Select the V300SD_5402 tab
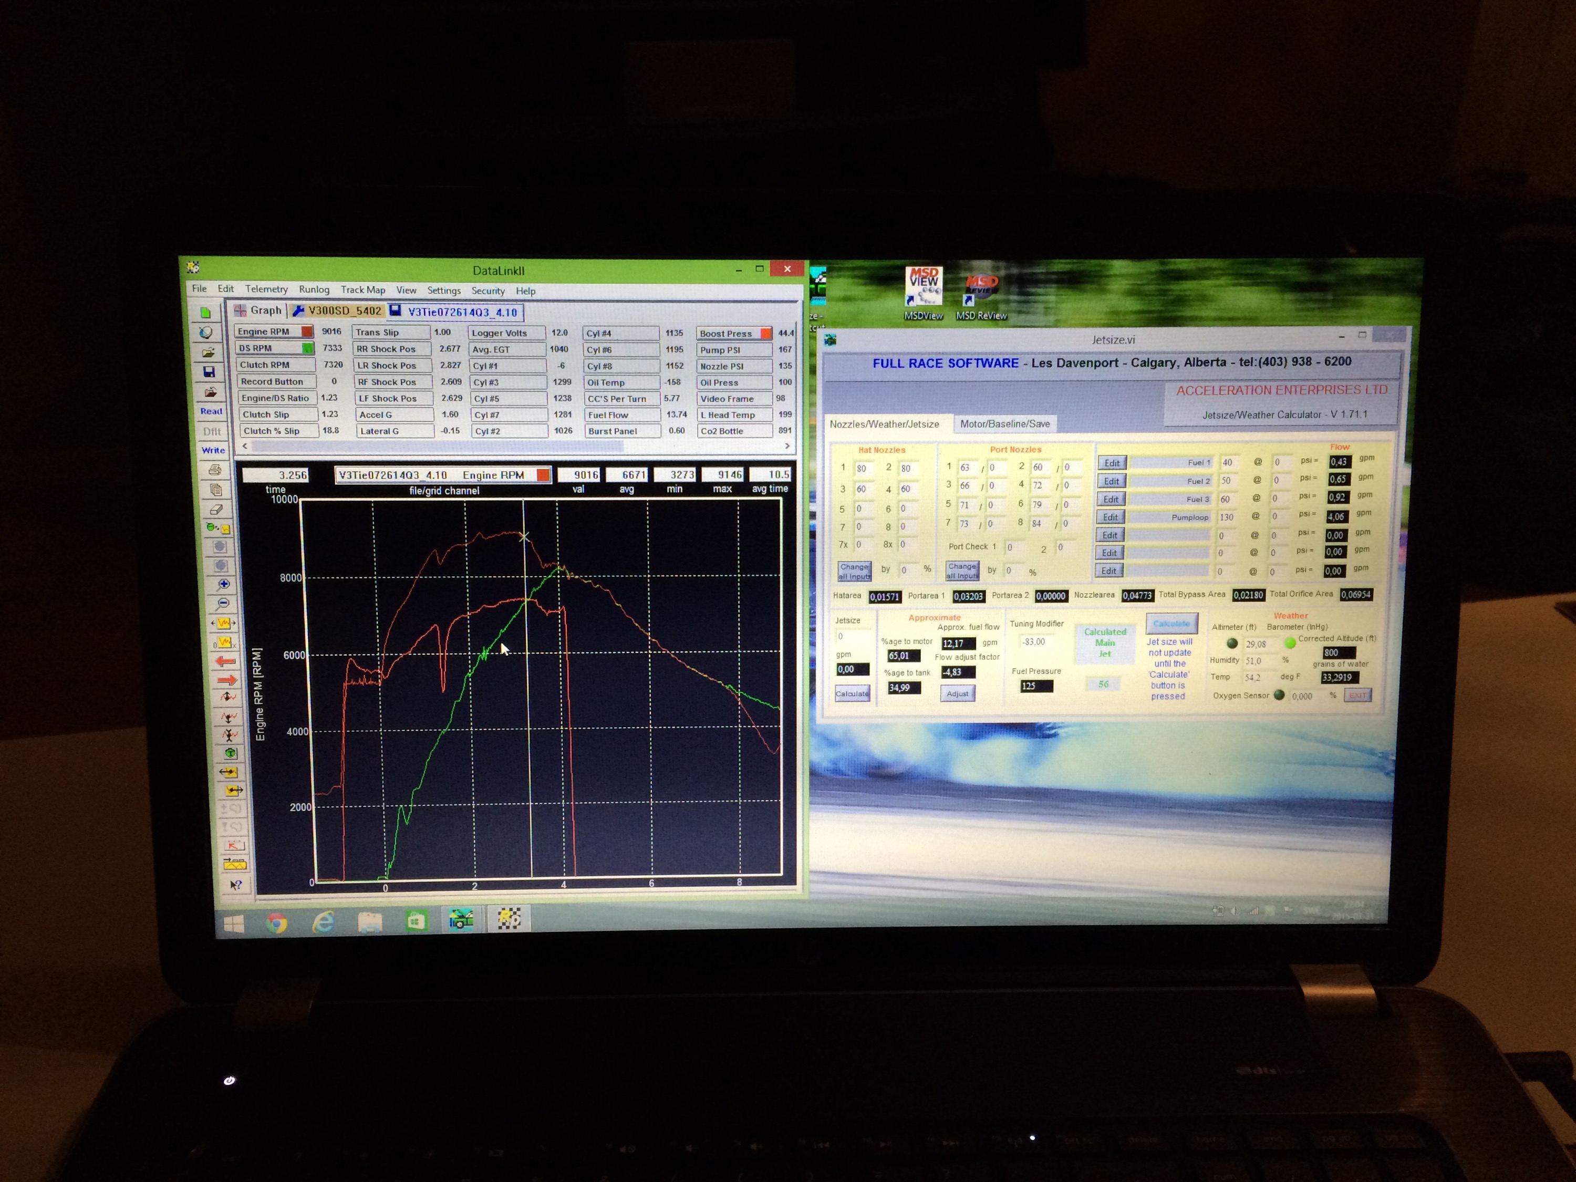Viewport: 1576px width, 1182px height. [338, 312]
